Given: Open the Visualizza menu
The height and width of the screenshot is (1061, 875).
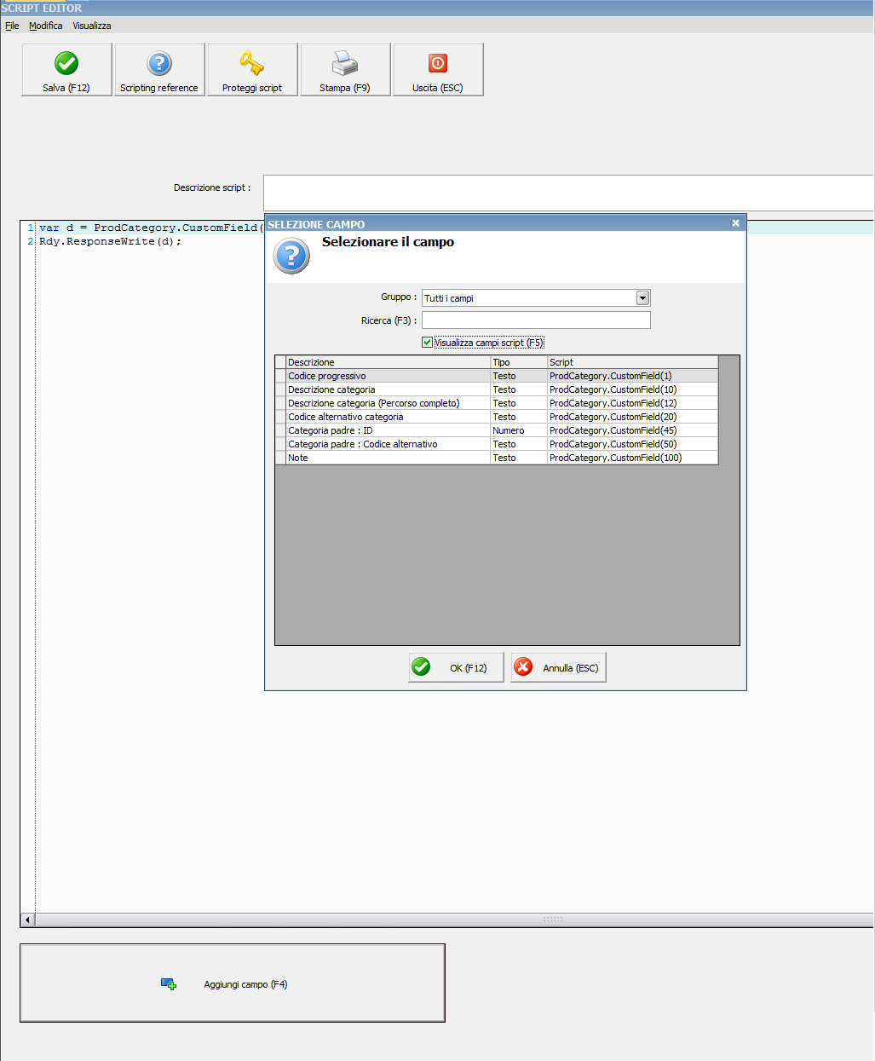Looking at the screenshot, I should [x=92, y=26].
